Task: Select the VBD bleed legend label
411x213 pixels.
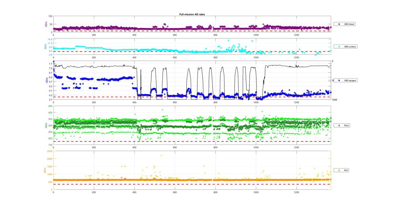Action: 349,24
